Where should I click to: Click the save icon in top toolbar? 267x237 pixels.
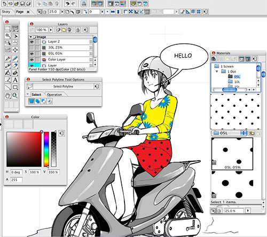pos(22,4)
